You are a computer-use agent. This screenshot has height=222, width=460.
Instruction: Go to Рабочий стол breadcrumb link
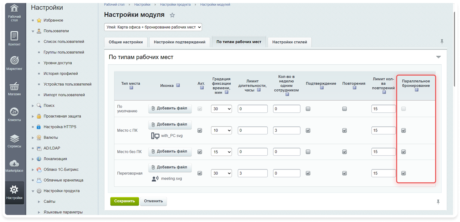pyautogui.click(x=114, y=5)
